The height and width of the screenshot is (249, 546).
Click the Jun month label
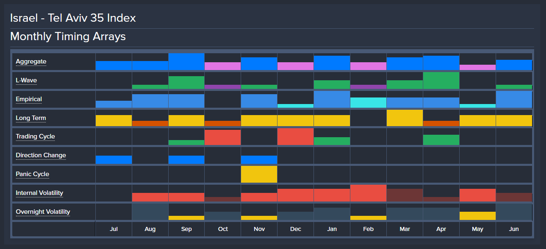point(514,229)
